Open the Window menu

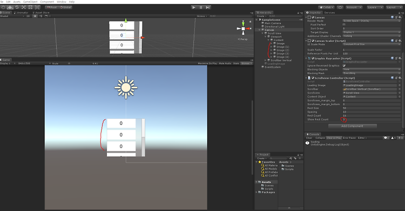point(62,2)
